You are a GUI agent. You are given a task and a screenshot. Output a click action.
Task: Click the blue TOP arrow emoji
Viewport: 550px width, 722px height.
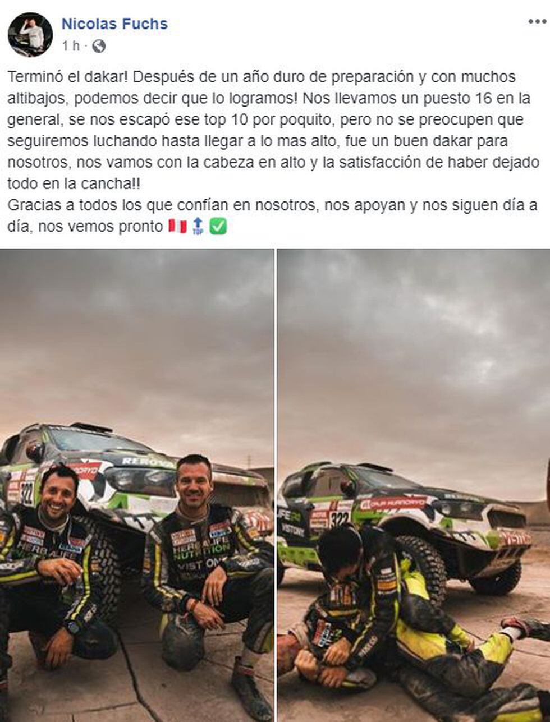[x=198, y=227]
